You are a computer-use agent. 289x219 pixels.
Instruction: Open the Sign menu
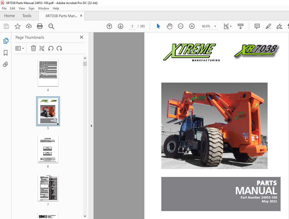31,8
